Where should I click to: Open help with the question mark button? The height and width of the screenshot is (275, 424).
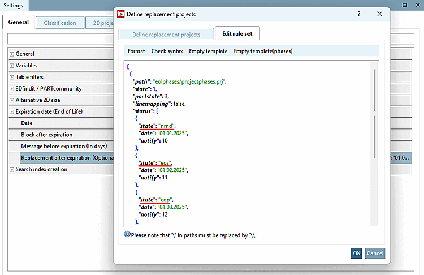(359, 14)
